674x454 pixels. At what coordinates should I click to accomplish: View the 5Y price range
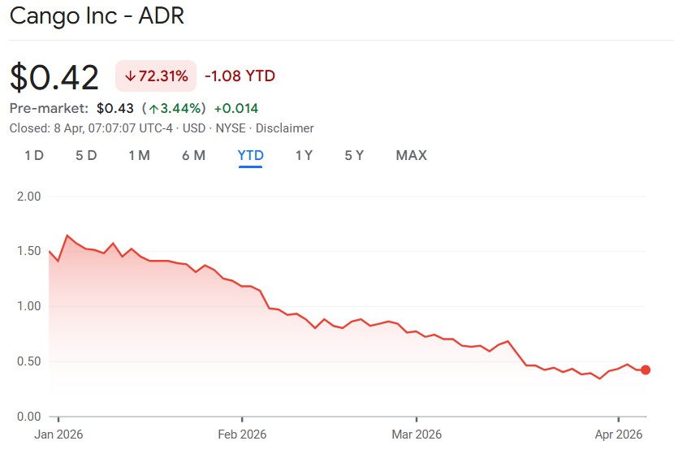pyautogui.click(x=354, y=155)
